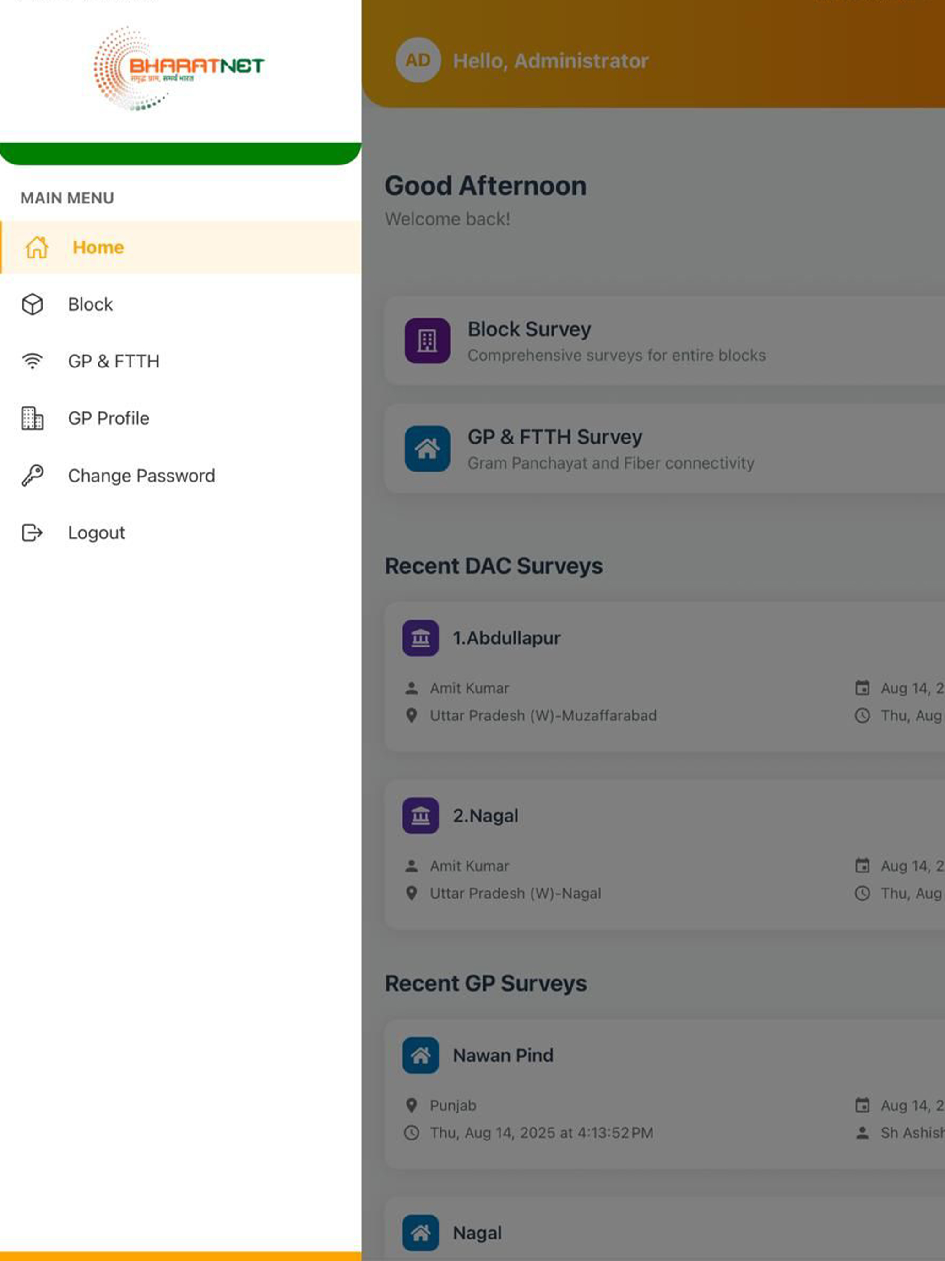Click the person icon in the Abdullapur card
This screenshot has height=1261, width=945.
[411, 688]
